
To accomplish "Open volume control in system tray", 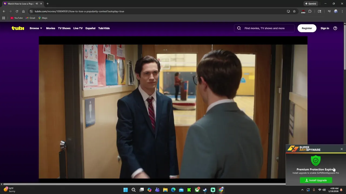I will tap(324, 190).
